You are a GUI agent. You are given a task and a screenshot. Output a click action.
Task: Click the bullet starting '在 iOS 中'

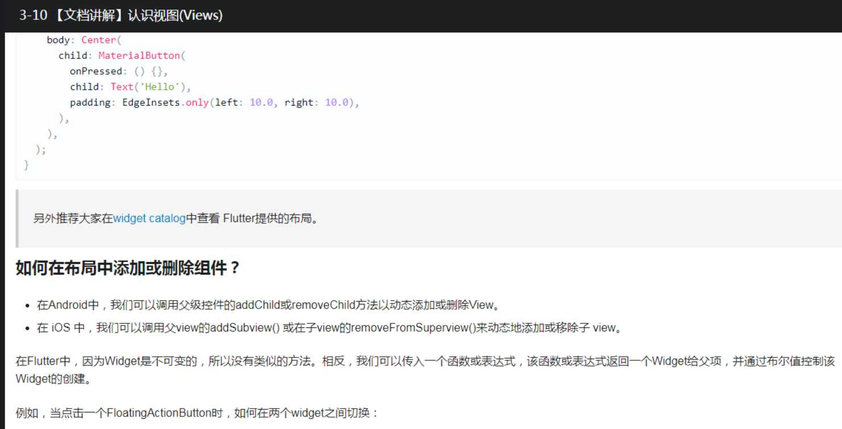coord(330,328)
